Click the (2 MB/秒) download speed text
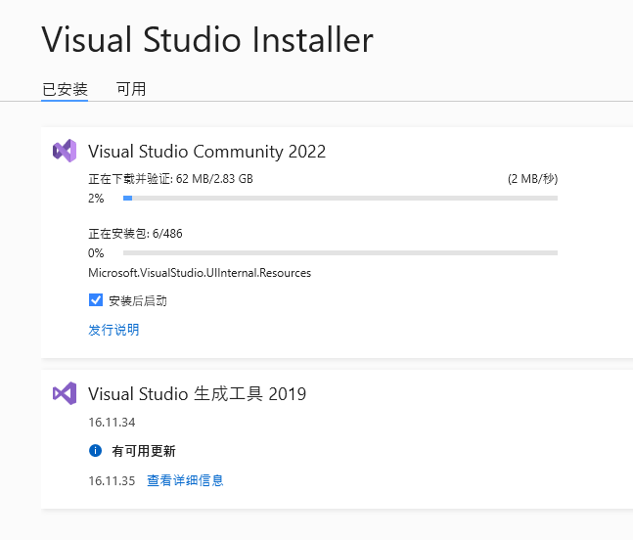This screenshot has width=633, height=540. tap(532, 179)
